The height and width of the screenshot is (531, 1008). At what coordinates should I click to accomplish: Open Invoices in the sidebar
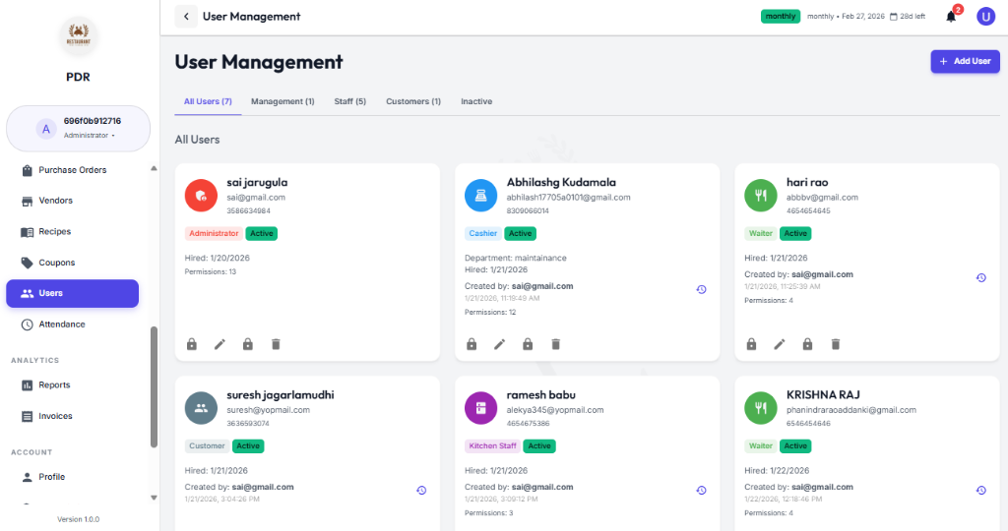72,416
